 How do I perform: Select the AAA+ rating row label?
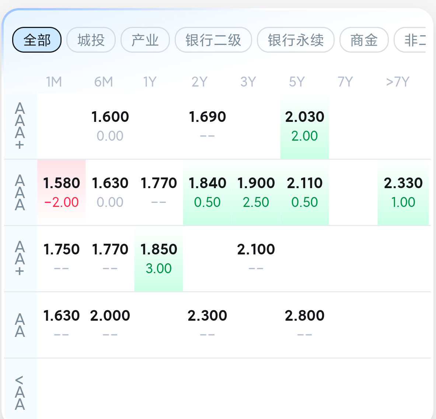20,126
